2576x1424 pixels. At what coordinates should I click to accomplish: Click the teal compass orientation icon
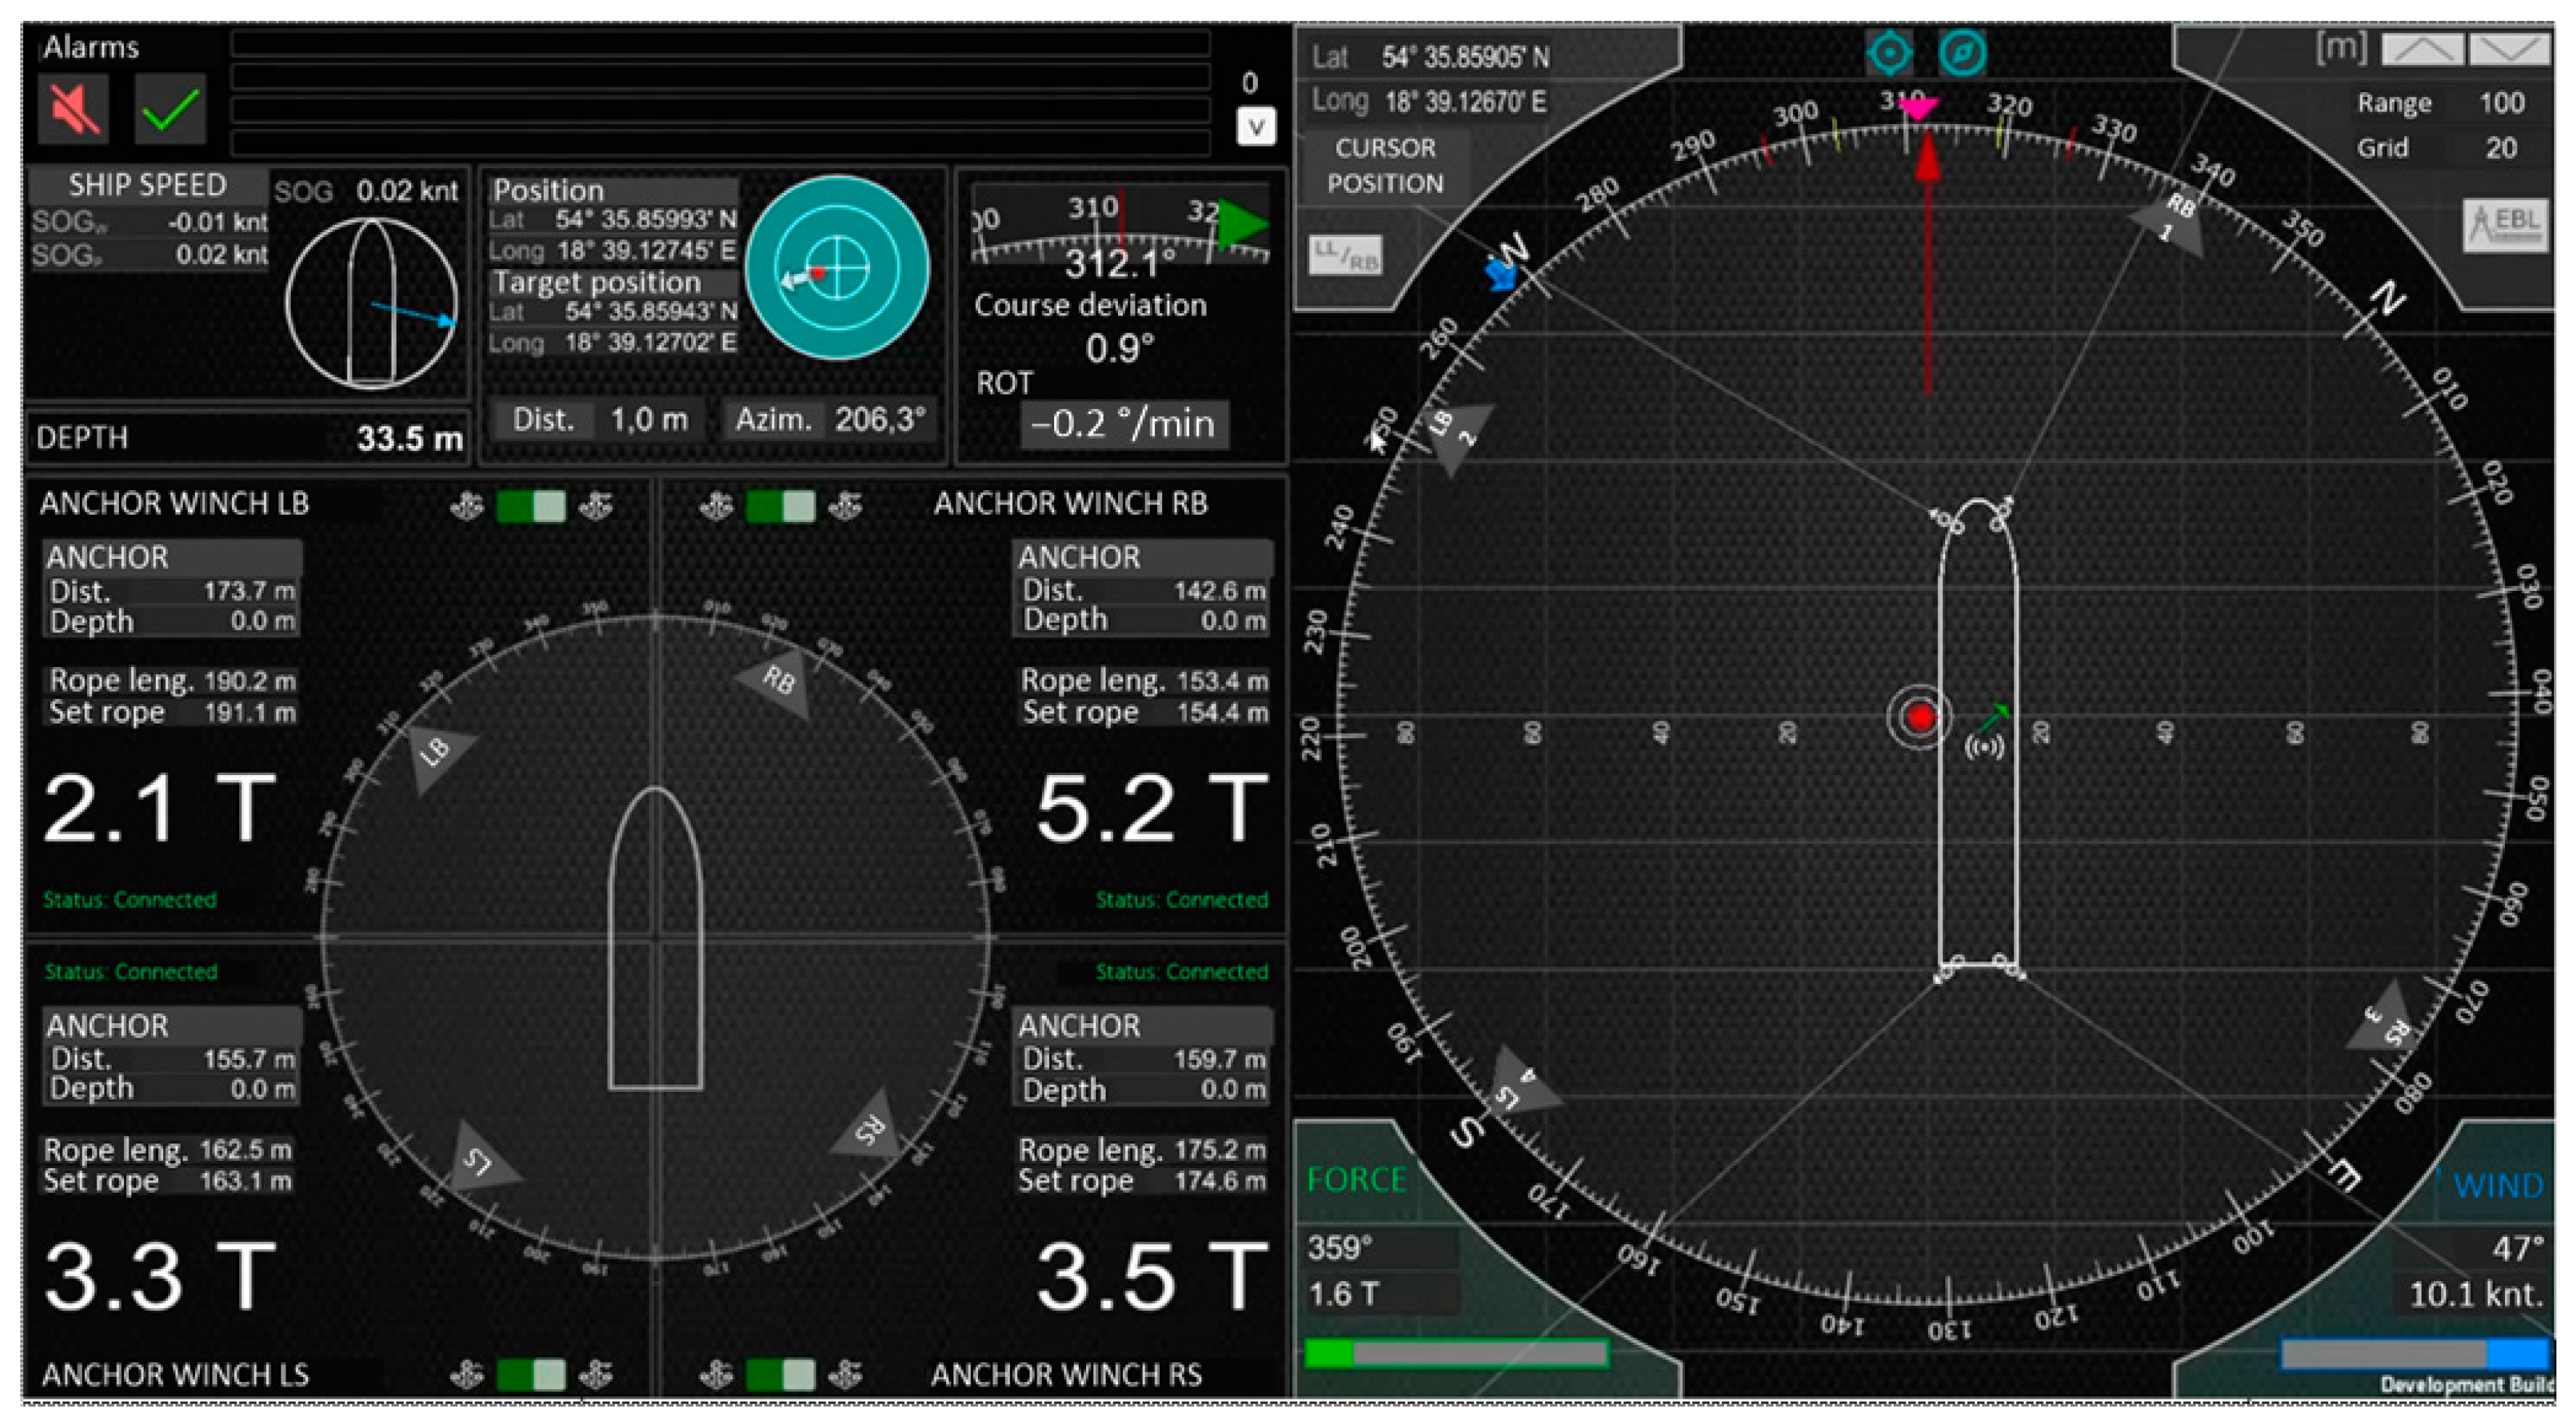click(1962, 53)
